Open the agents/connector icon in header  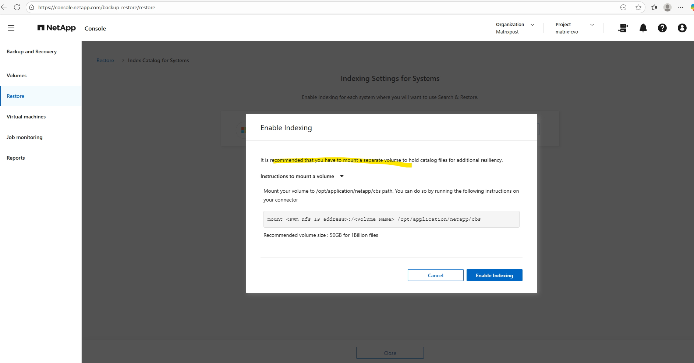pos(623,28)
